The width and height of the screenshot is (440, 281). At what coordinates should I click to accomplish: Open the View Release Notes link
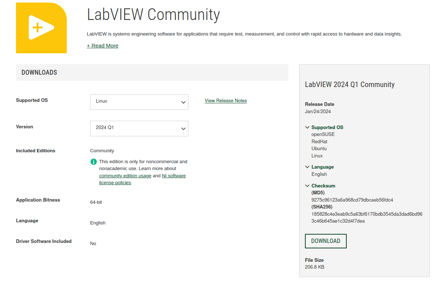[225, 101]
